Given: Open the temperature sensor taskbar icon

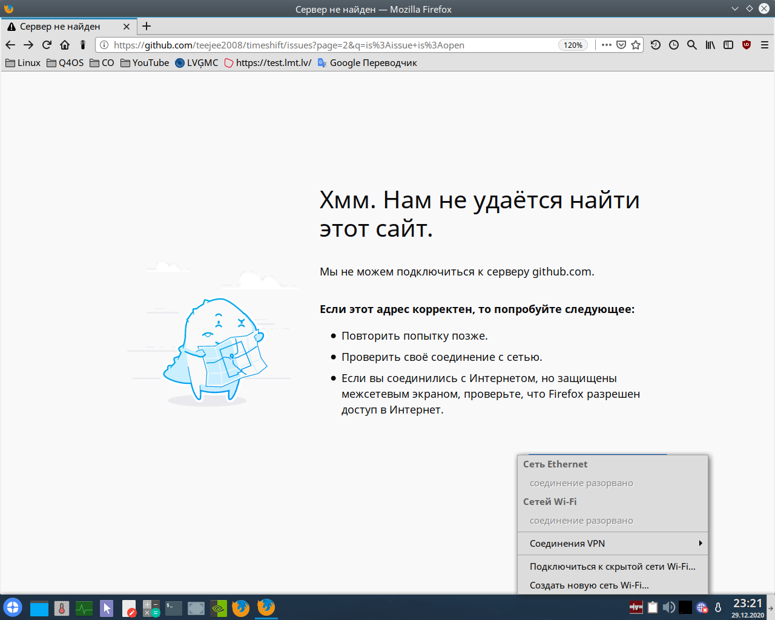Looking at the screenshot, I should [62, 608].
